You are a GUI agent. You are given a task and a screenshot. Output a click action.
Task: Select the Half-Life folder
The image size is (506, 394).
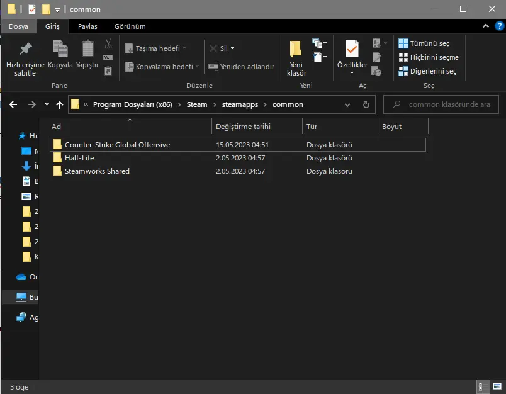coord(238,158)
